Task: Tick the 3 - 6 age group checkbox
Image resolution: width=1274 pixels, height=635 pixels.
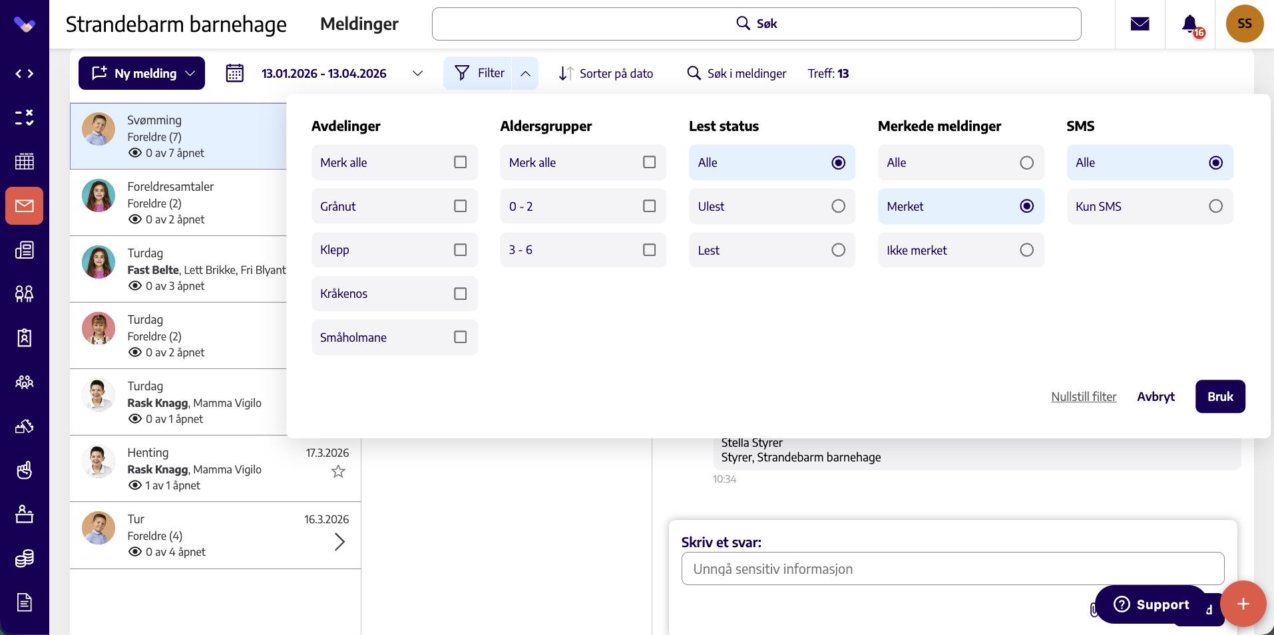Action: coord(649,249)
